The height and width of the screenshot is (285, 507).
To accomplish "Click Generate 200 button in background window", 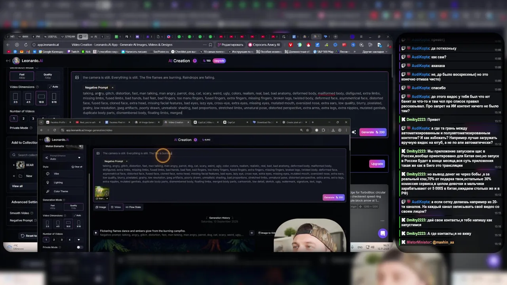I will pyautogui.click(x=372, y=132).
